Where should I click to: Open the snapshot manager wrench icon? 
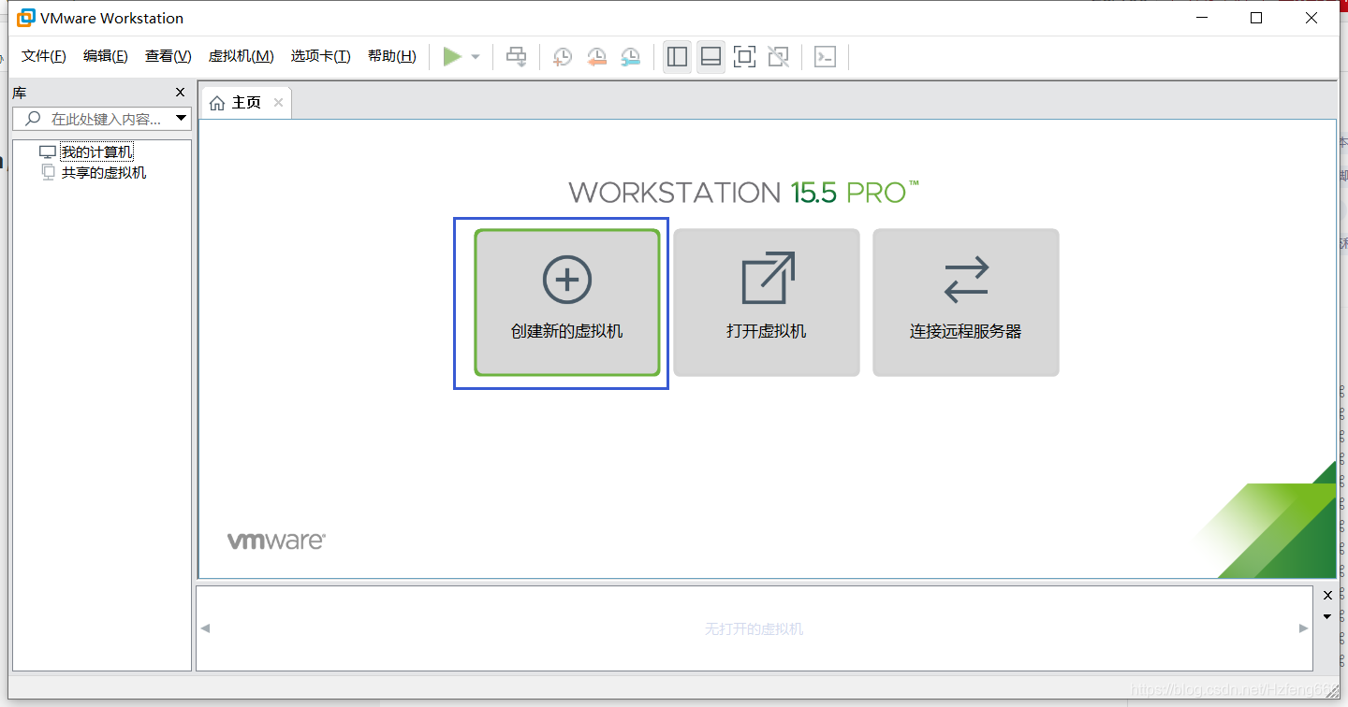(x=632, y=57)
